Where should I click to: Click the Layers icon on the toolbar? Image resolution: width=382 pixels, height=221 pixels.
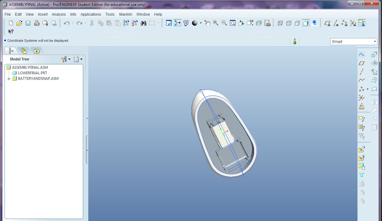[258, 23]
